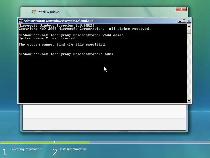This screenshot has width=210, height=158.
Task: Click the 'Installing Windows' step label
Action: point(73,149)
